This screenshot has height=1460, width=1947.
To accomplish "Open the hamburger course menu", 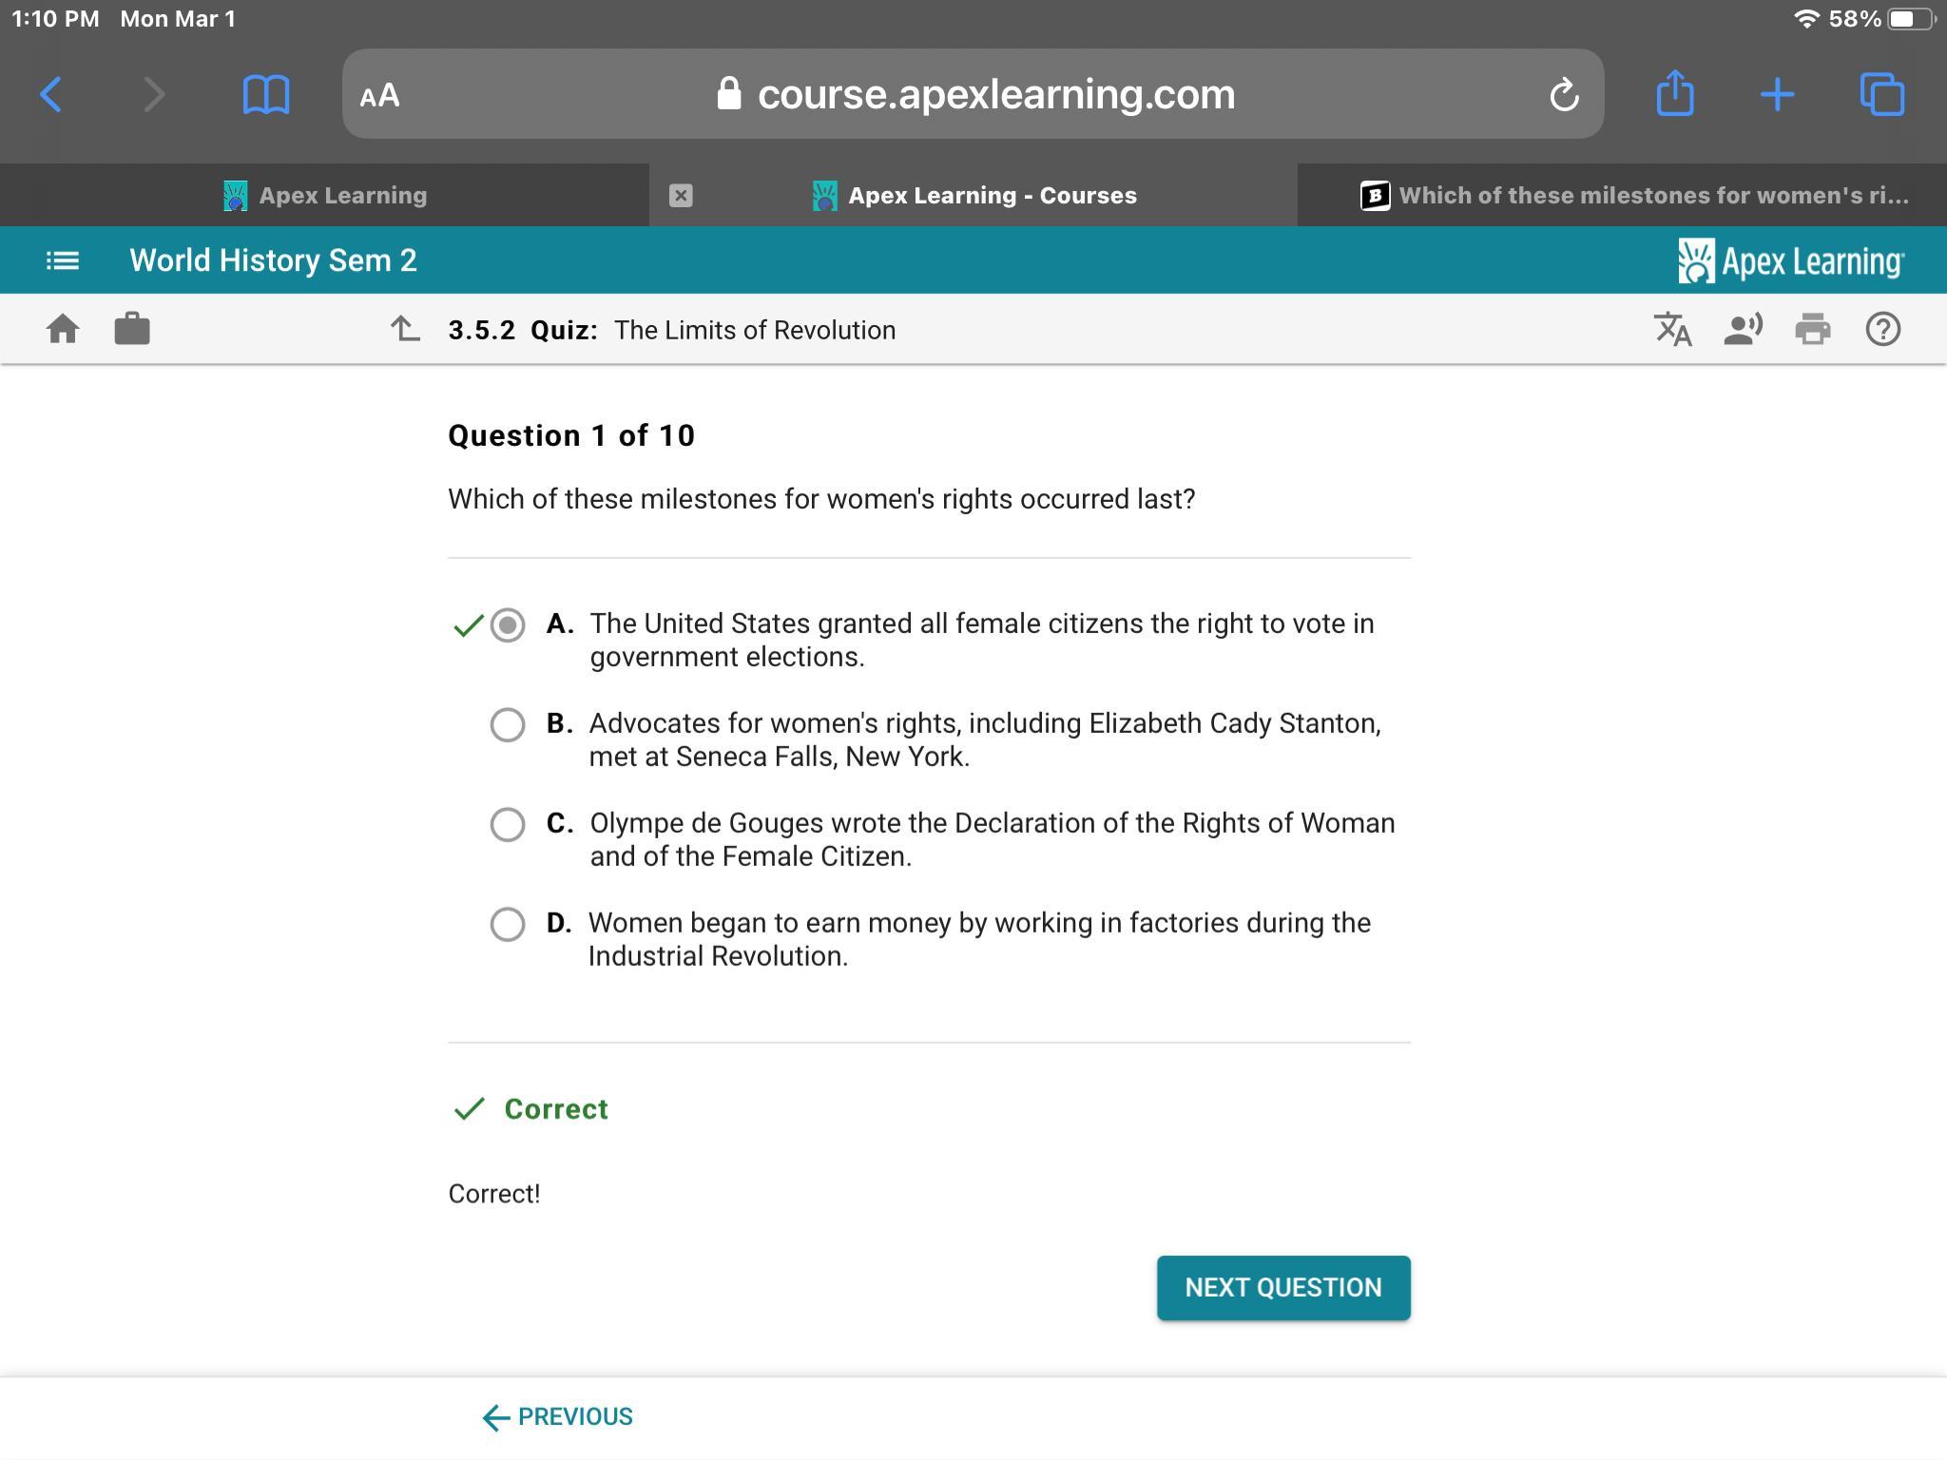I will click(63, 260).
